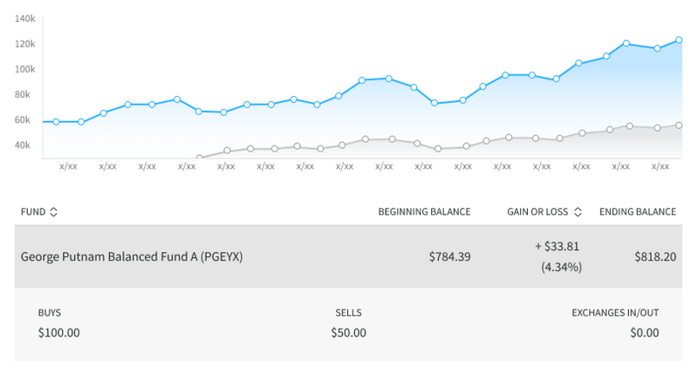Click the $818.20 ending balance value

coord(654,257)
